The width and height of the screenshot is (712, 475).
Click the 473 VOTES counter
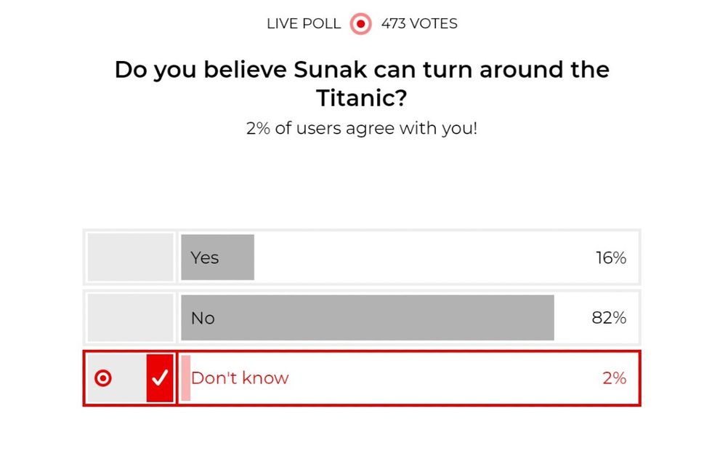[x=418, y=23]
